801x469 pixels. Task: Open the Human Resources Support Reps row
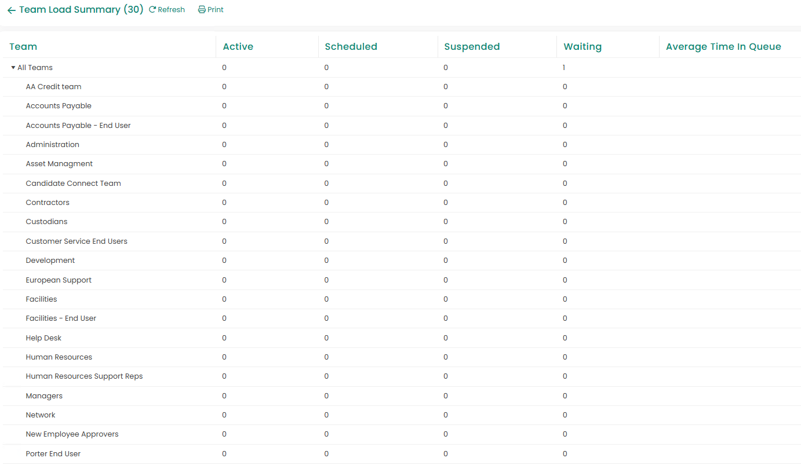point(84,376)
